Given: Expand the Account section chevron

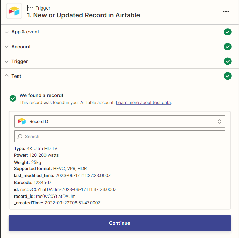Looking at the screenshot, I should pyautogui.click(x=6, y=47).
